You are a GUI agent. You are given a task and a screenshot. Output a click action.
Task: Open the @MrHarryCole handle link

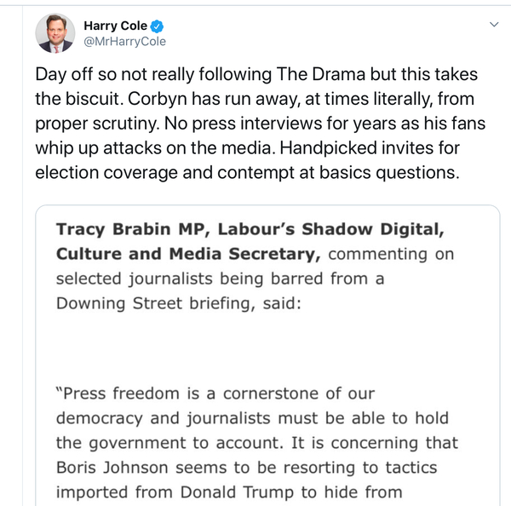coord(124,42)
